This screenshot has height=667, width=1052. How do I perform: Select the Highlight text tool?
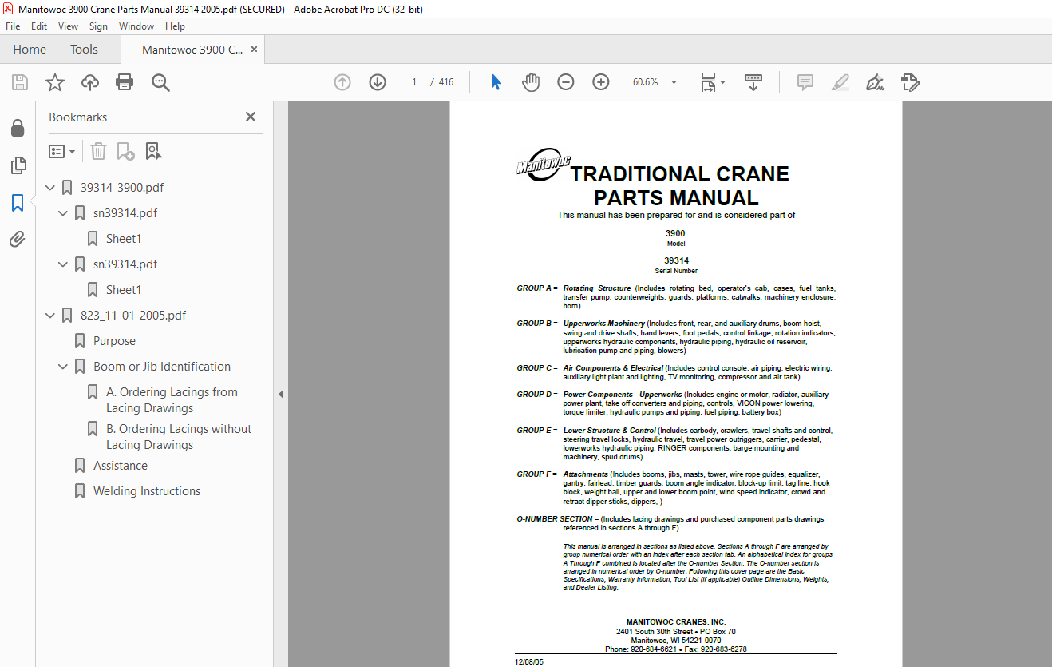pyautogui.click(x=840, y=82)
